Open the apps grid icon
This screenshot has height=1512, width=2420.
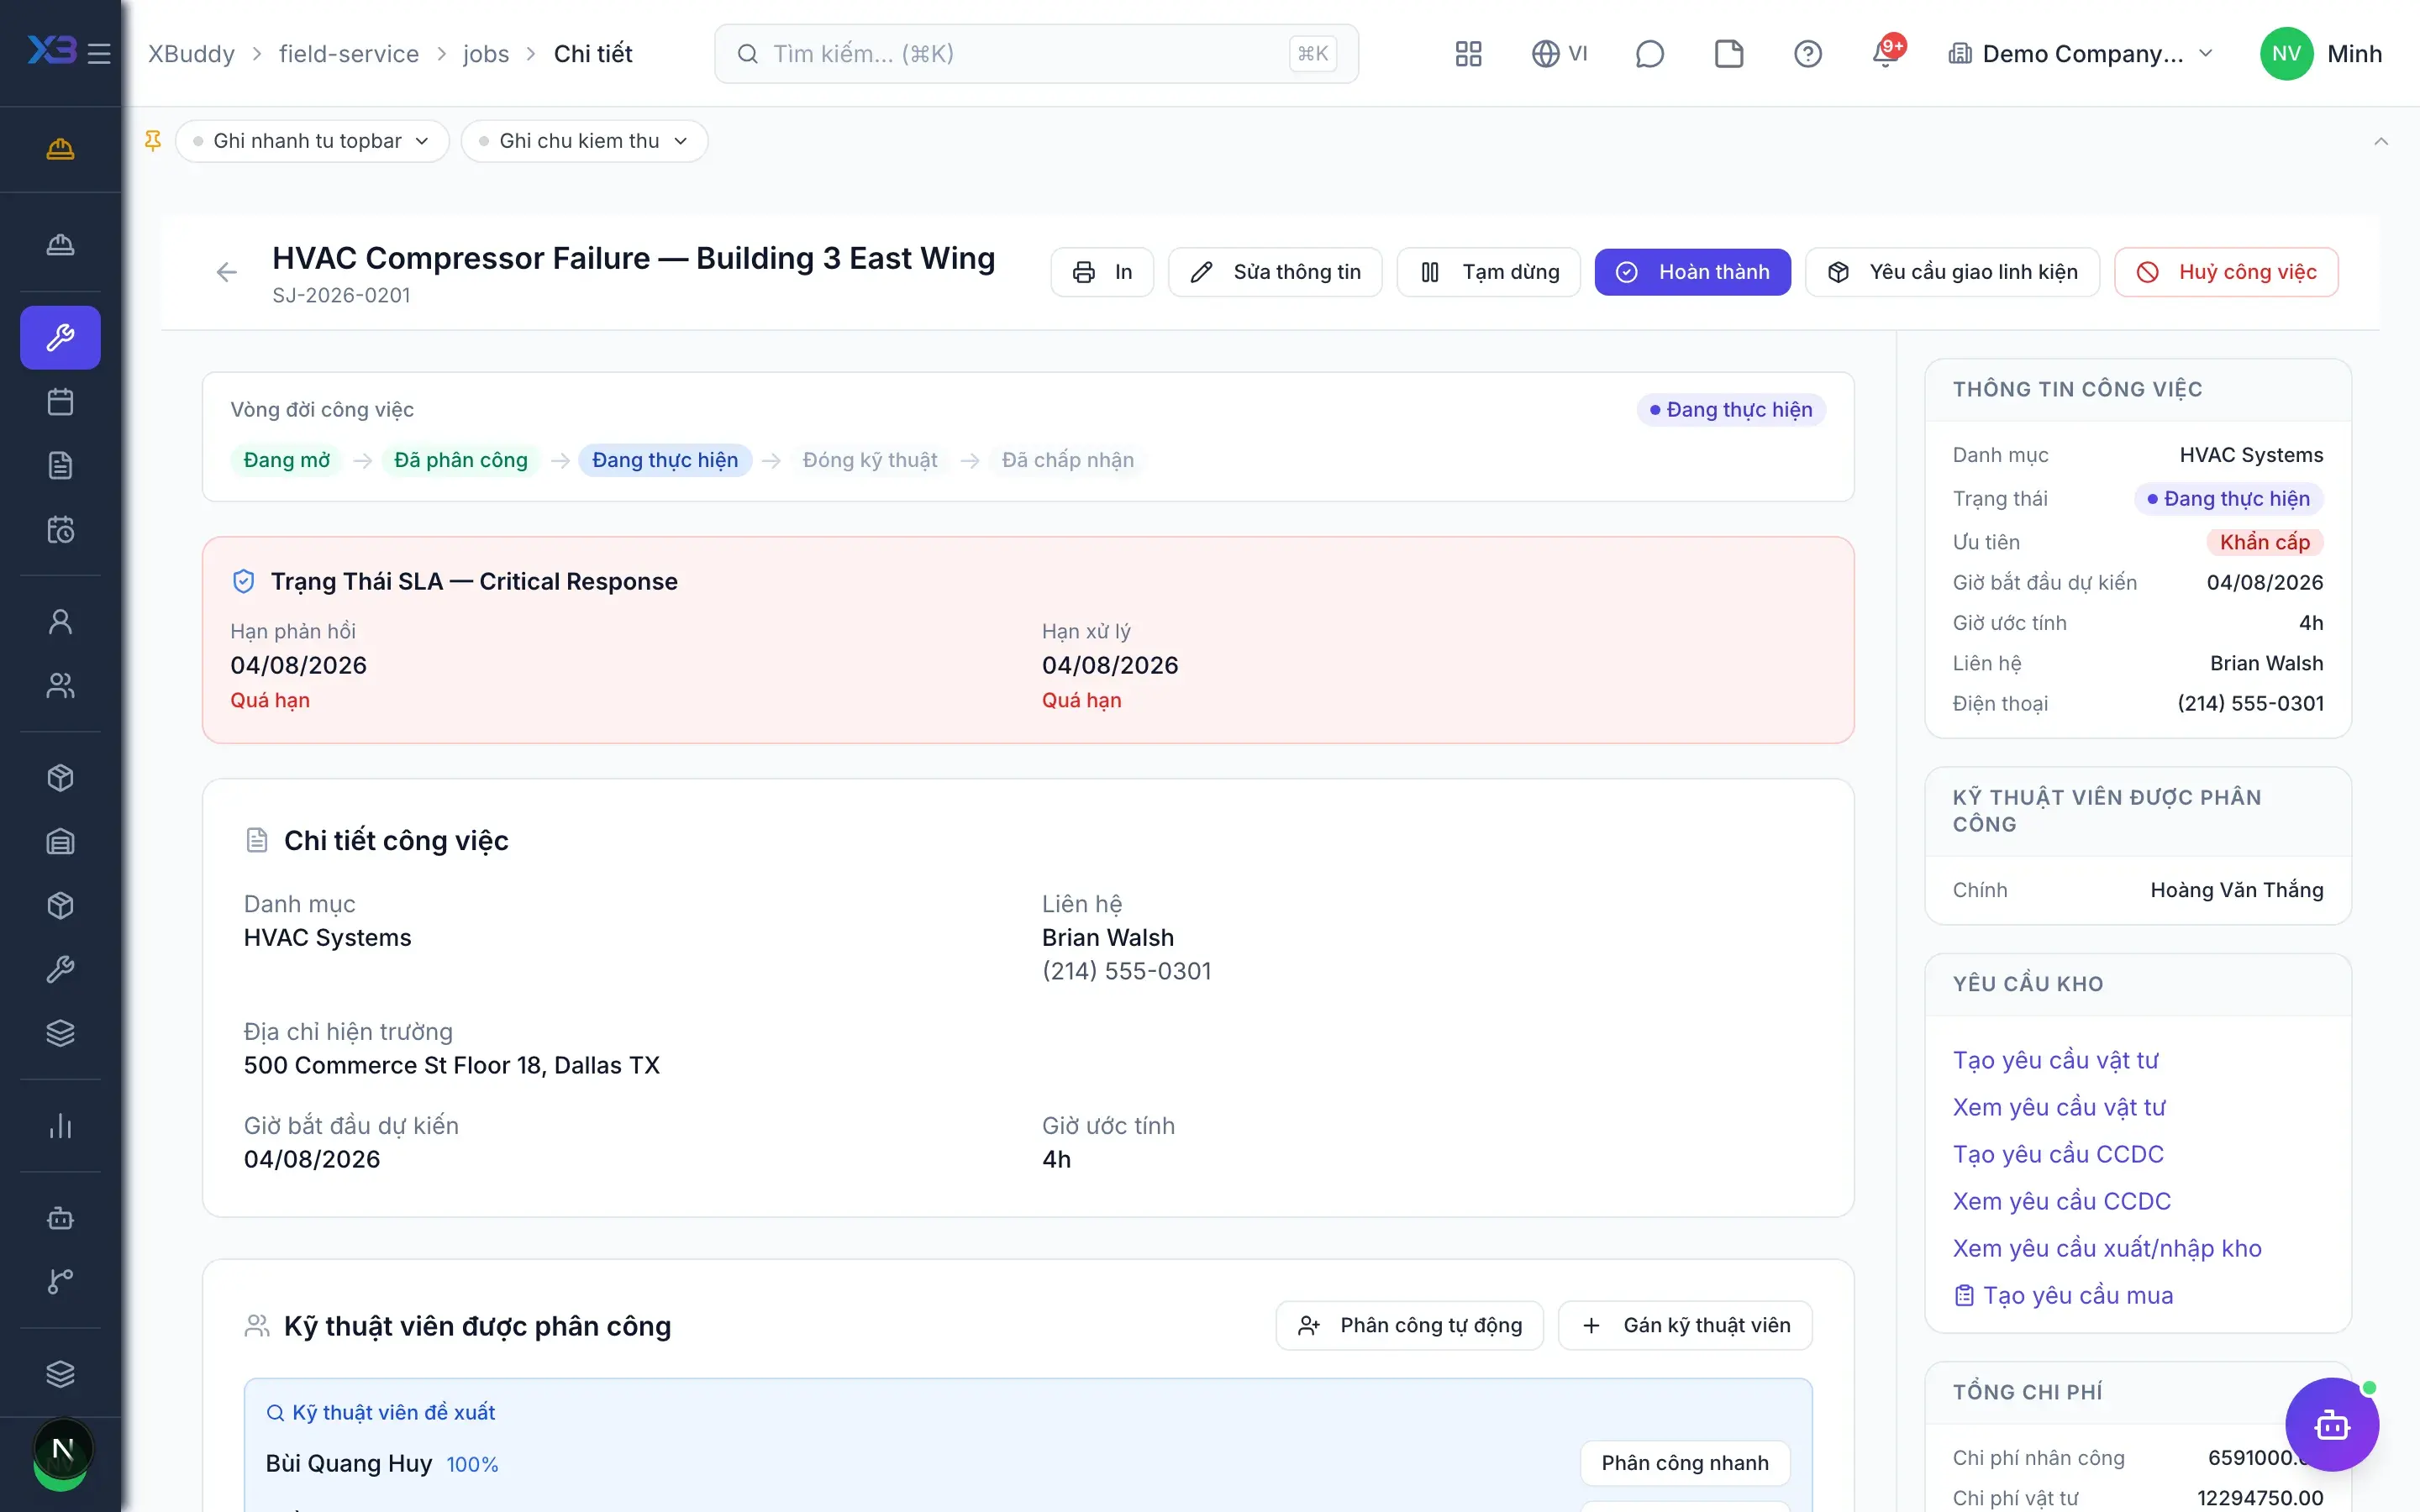tap(1468, 53)
